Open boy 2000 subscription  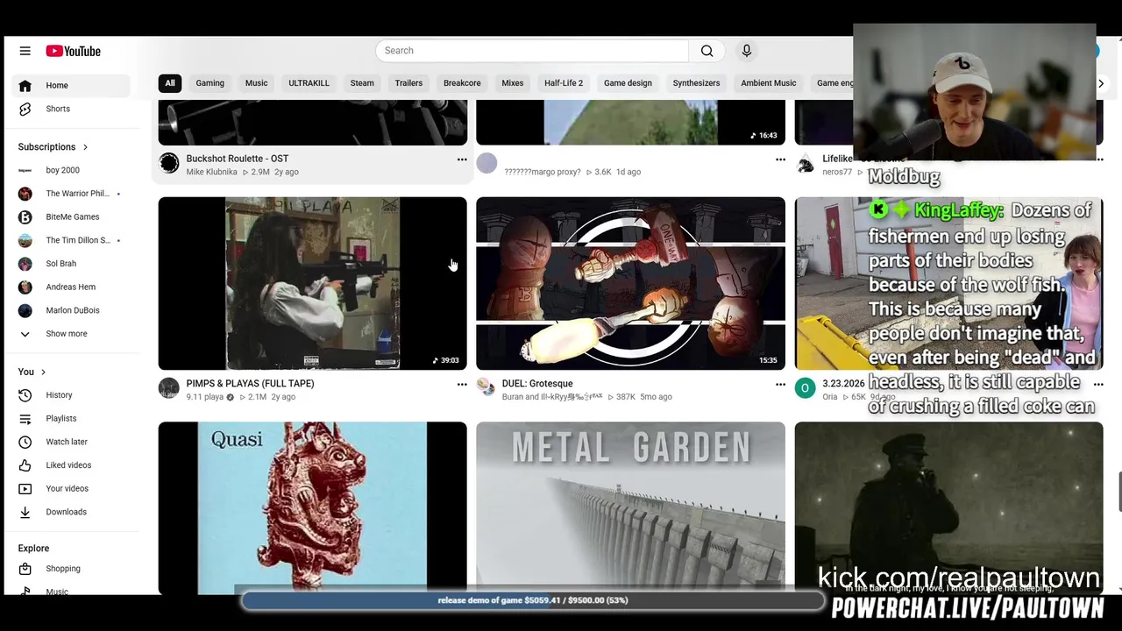click(x=70, y=170)
